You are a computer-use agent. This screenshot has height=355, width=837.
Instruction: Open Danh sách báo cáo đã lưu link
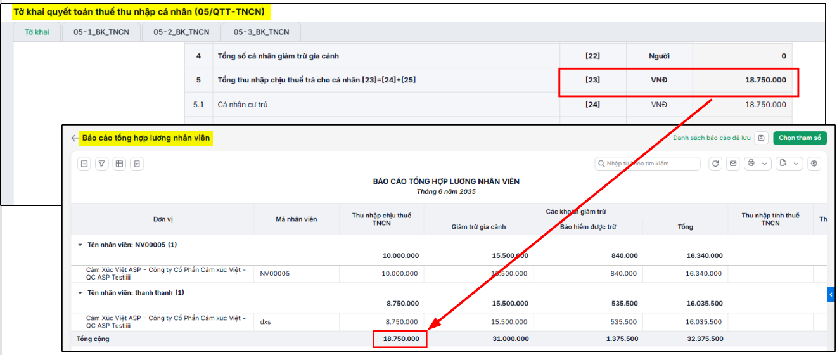click(x=712, y=138)
